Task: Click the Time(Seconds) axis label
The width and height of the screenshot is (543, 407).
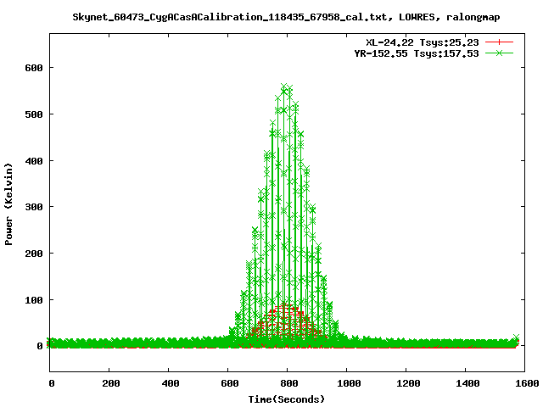Action: [x=287, y=399]
